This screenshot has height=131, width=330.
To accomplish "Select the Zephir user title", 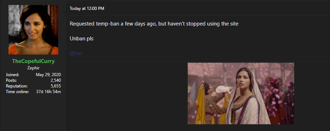I will point(33,68).
